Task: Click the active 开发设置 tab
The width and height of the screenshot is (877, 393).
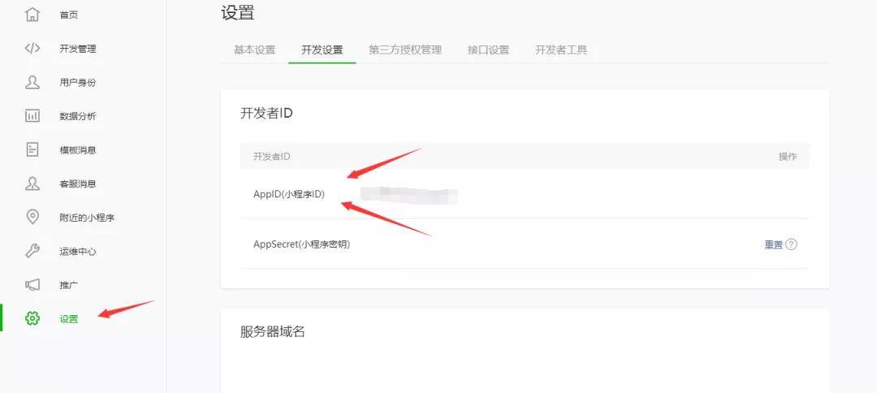Action: 322,50
